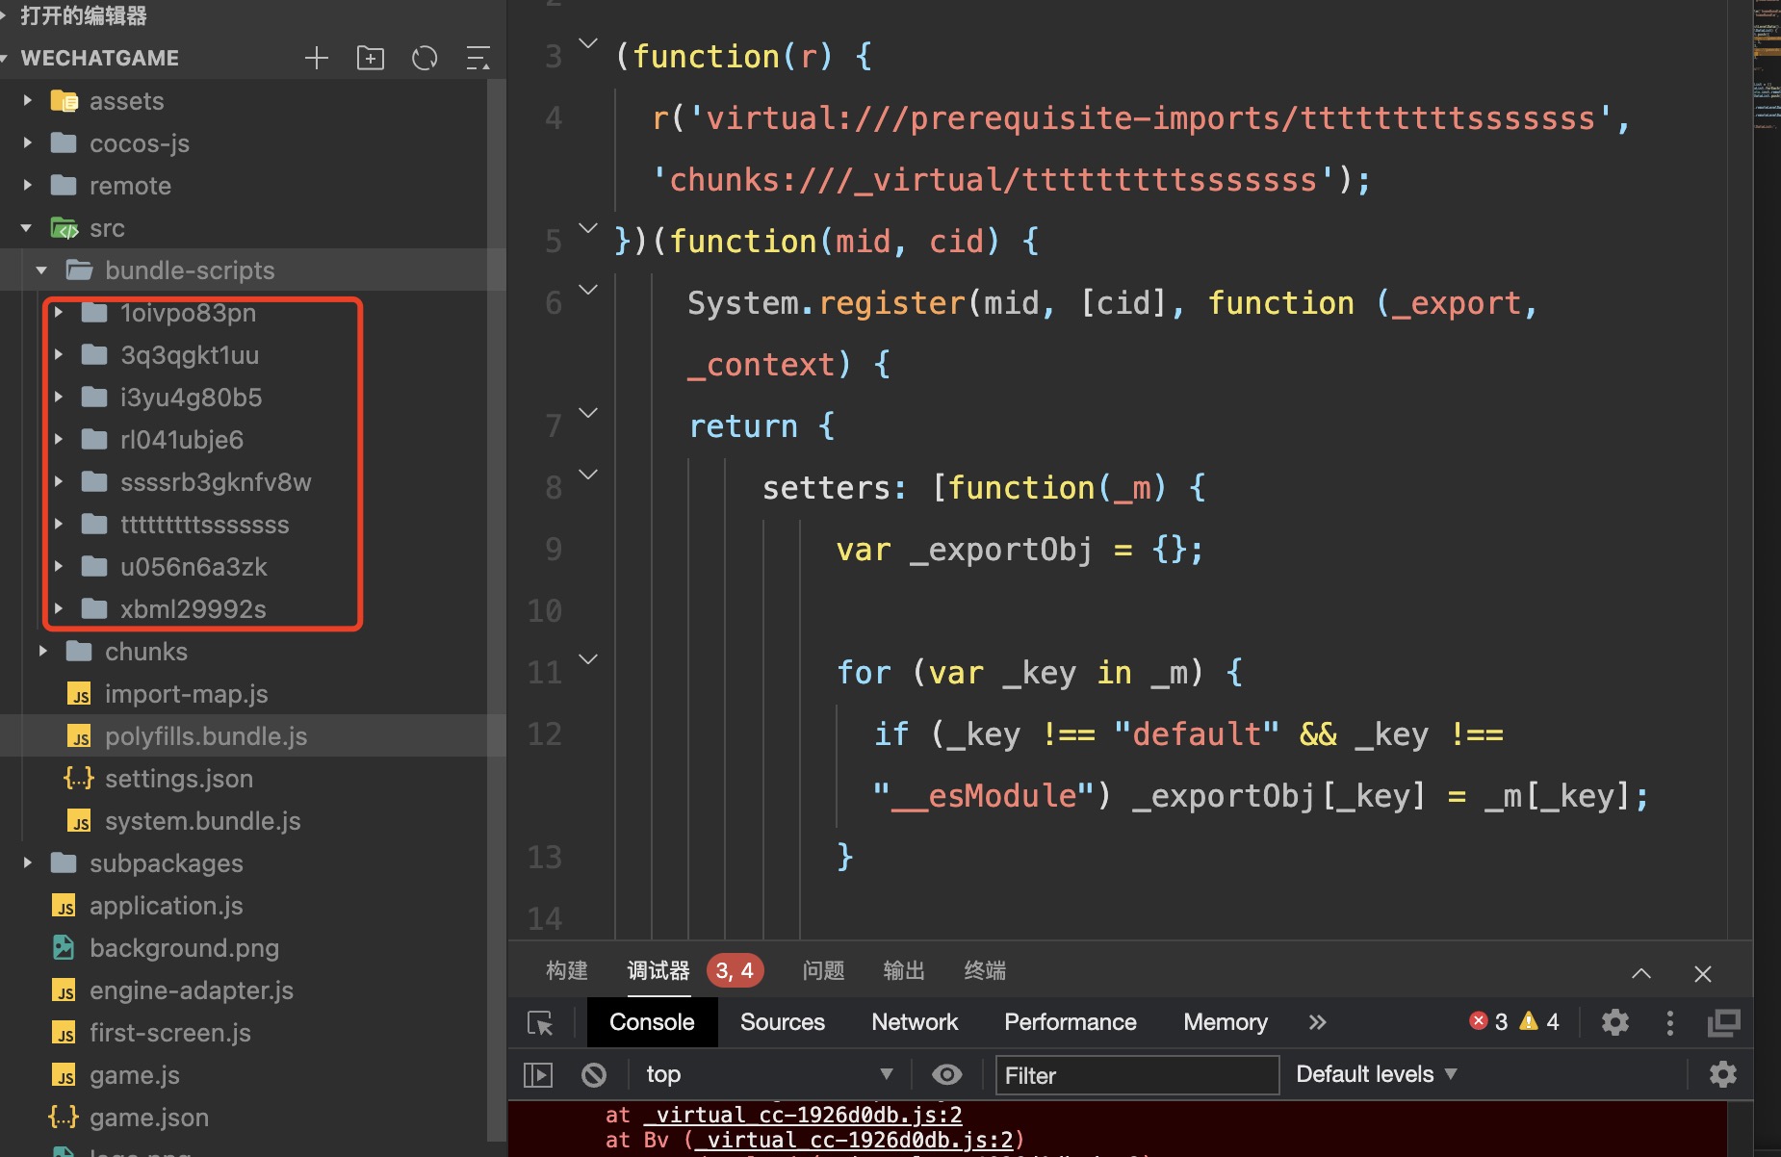Open the Default levels dropdown
Viewport: 1781px width, 1157px height.
coord(1377,1074)
